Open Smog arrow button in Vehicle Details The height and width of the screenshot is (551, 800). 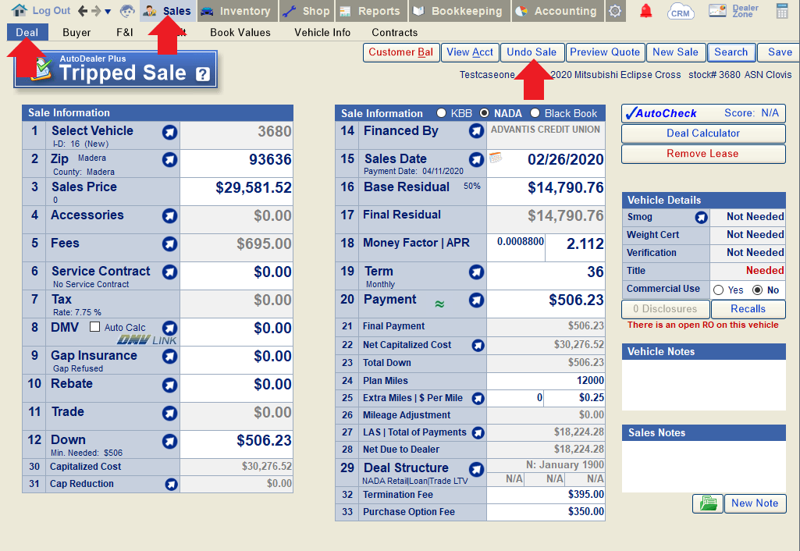click(x=701, y=218)
